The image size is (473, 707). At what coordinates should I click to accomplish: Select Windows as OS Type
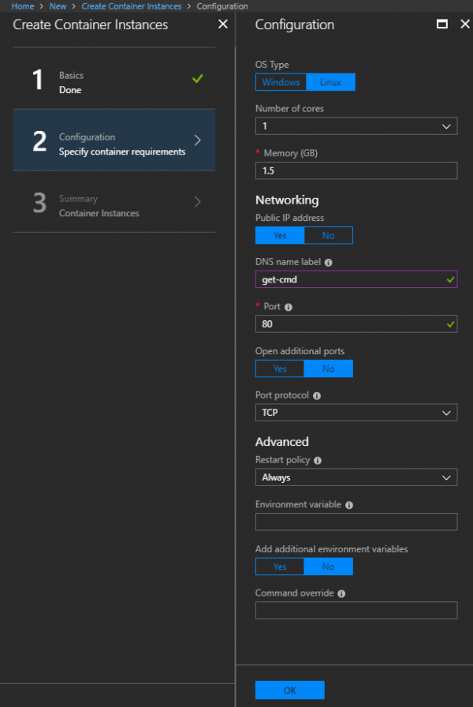(x=281, y=82)
